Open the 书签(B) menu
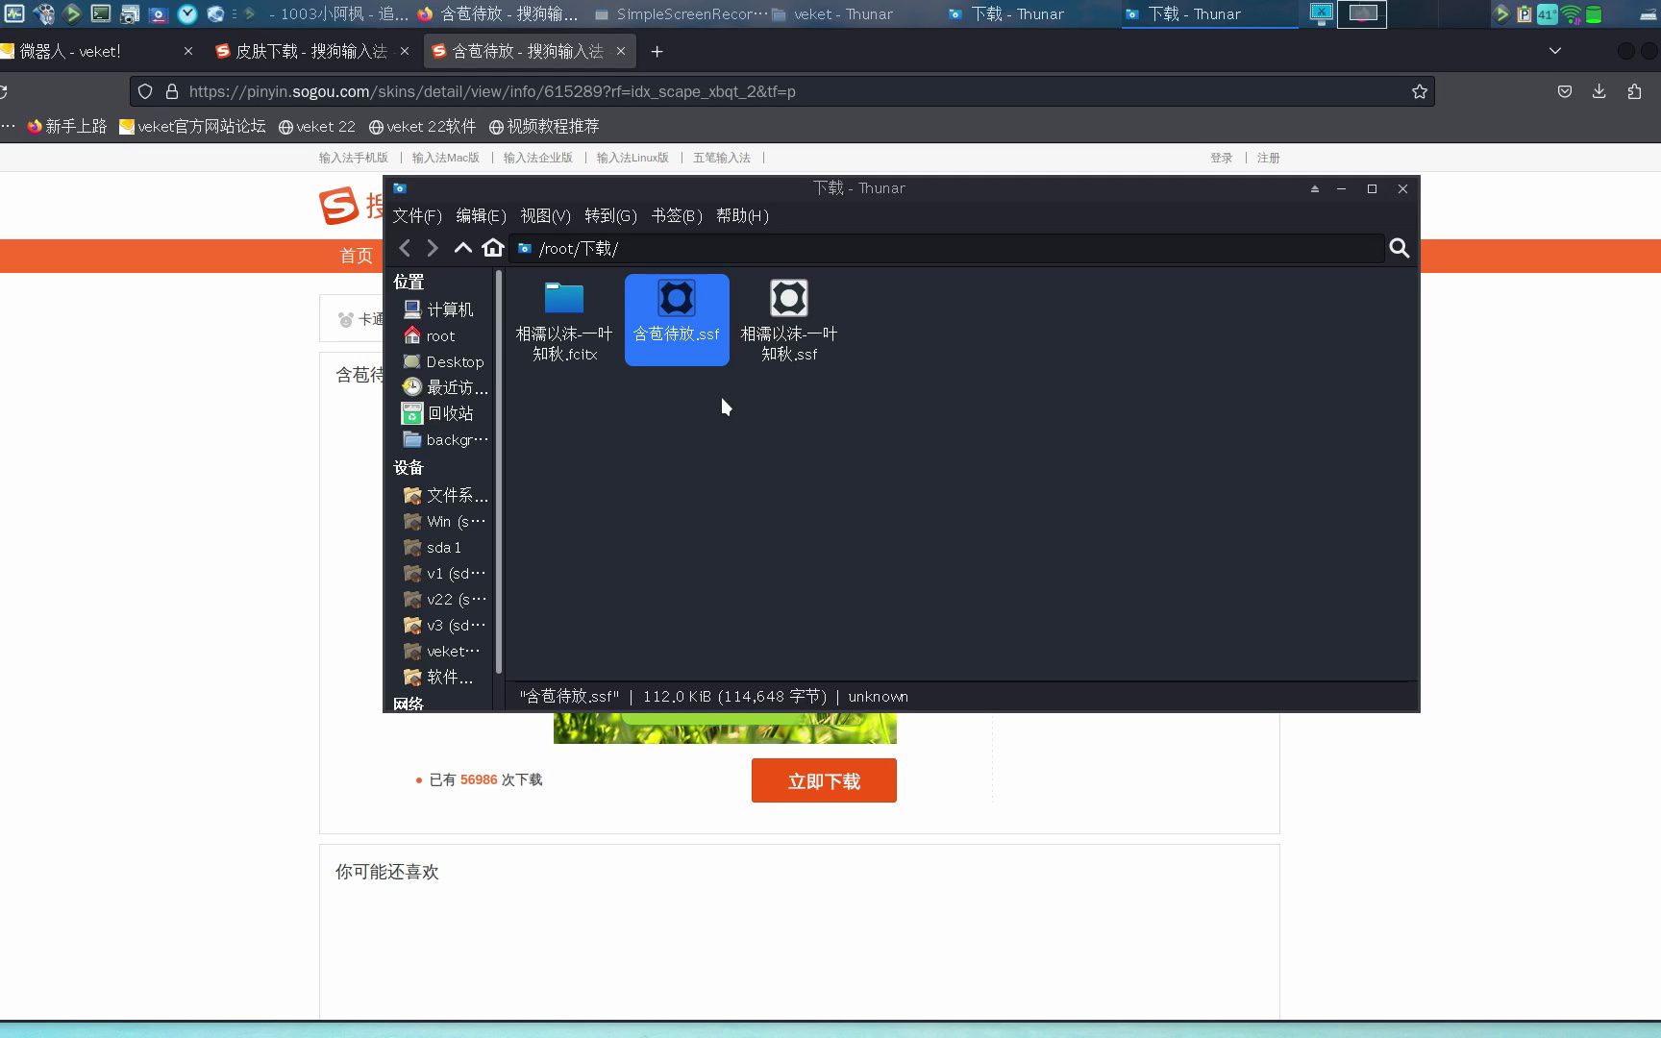Viewport: 1661px width, 1038px height. pos(677,215)
